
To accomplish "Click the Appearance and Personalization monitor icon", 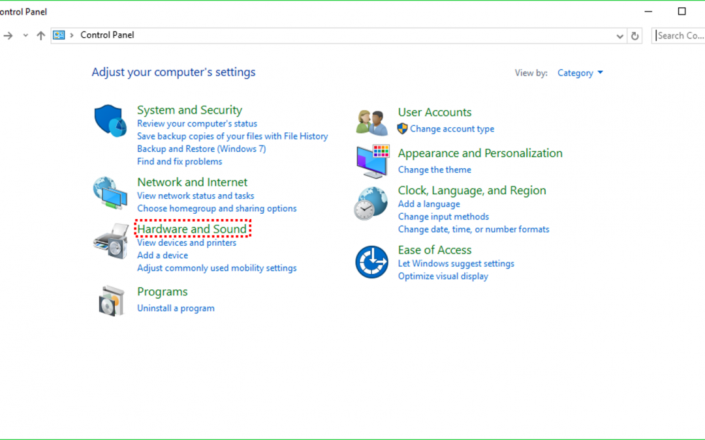I will point(373,161).
